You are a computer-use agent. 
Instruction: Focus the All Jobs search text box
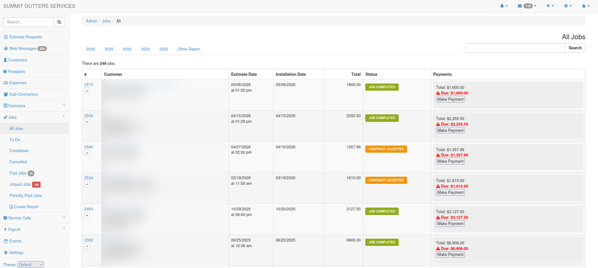[x=515, y=48]
